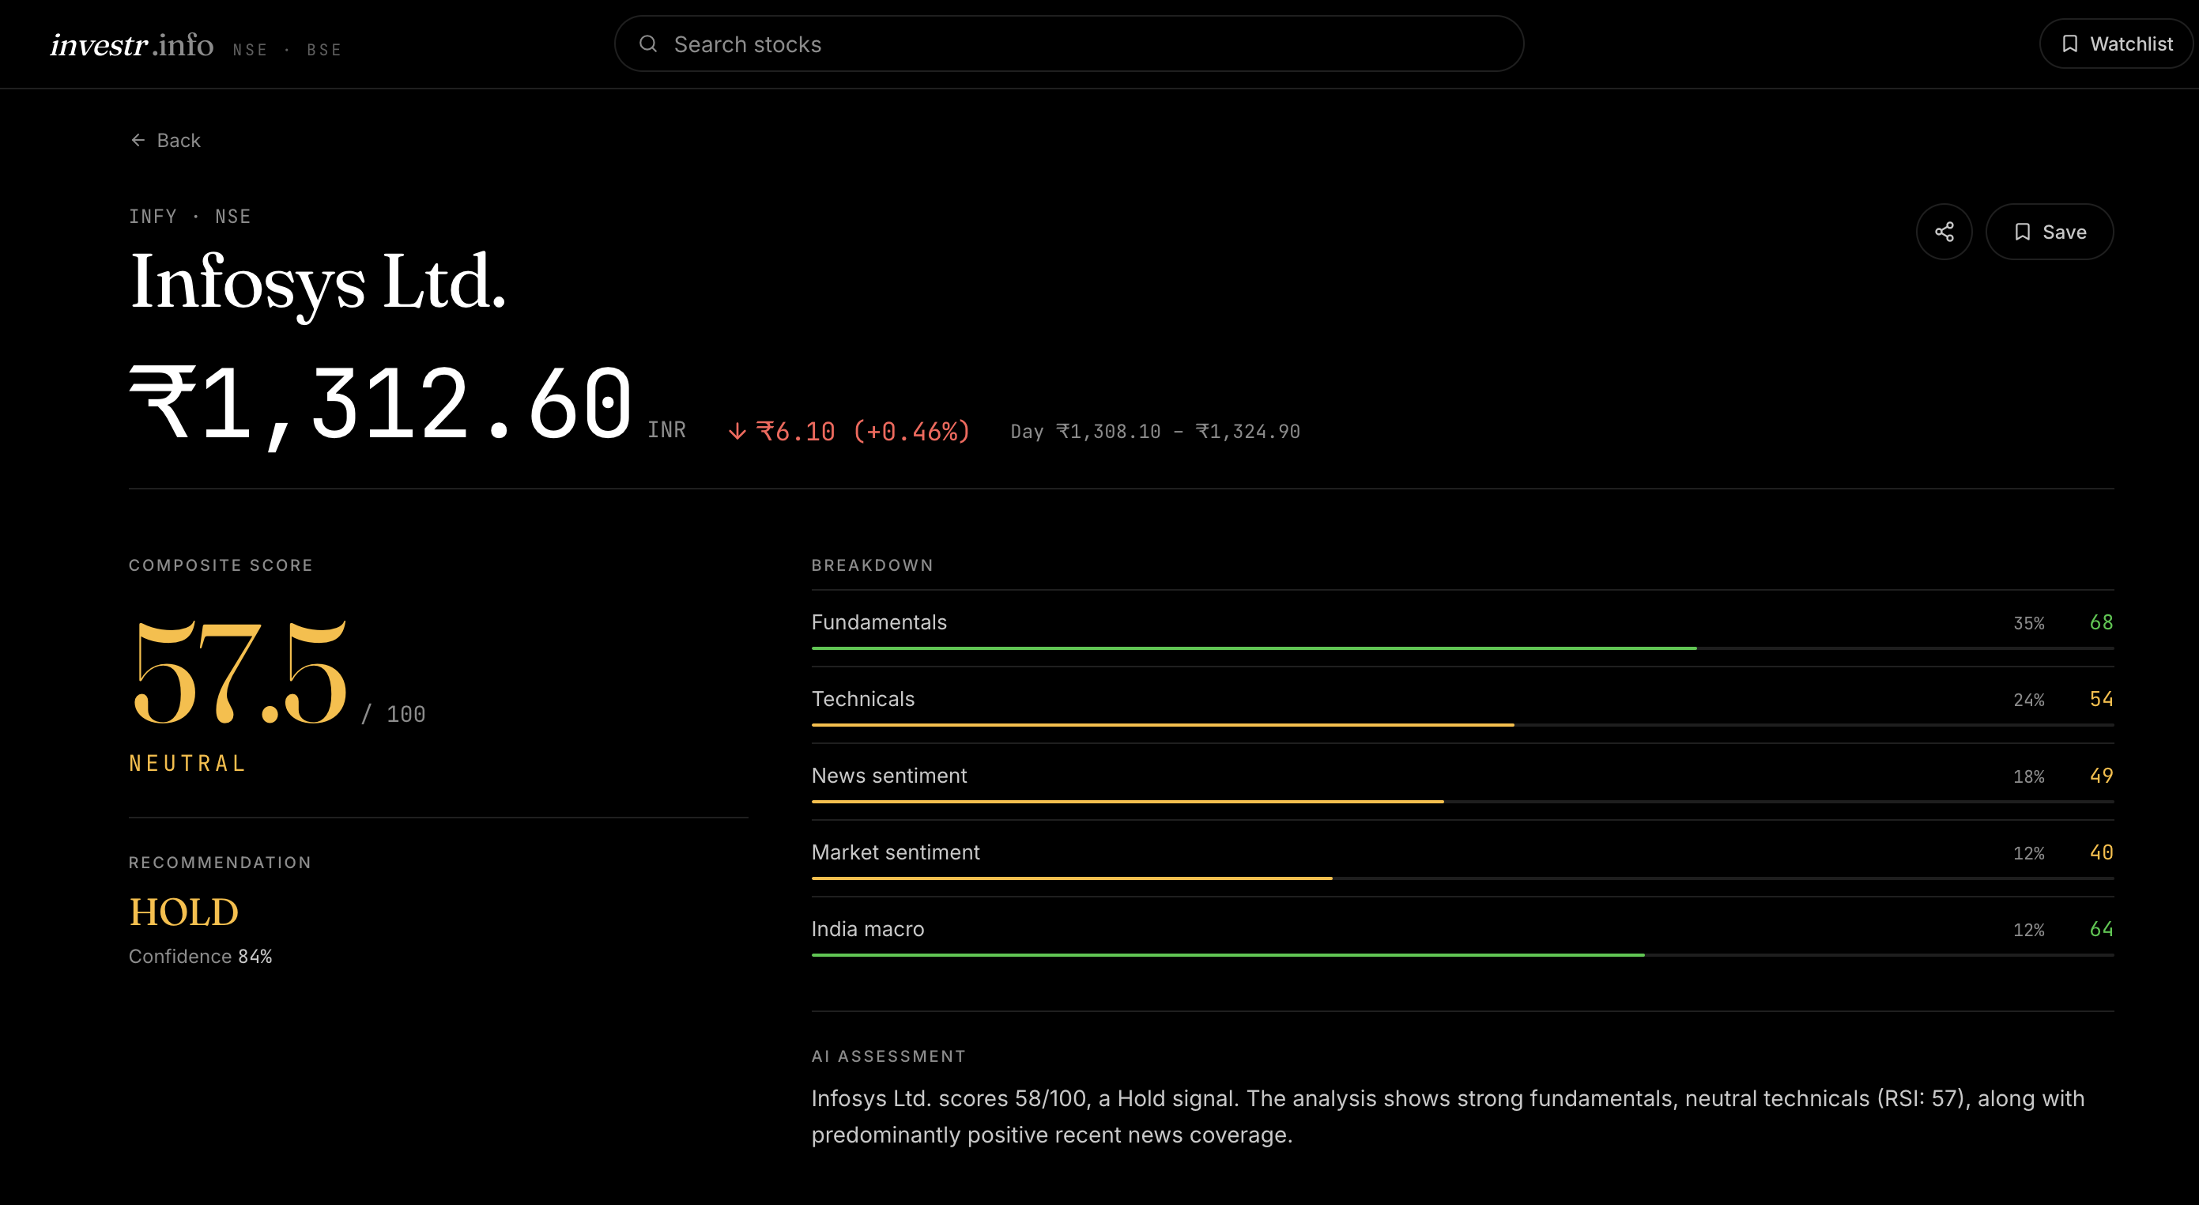Click the Watchlist bookmark icon
The width and height of the screenshot is (2199, 1205).
tap(2069, 43)
